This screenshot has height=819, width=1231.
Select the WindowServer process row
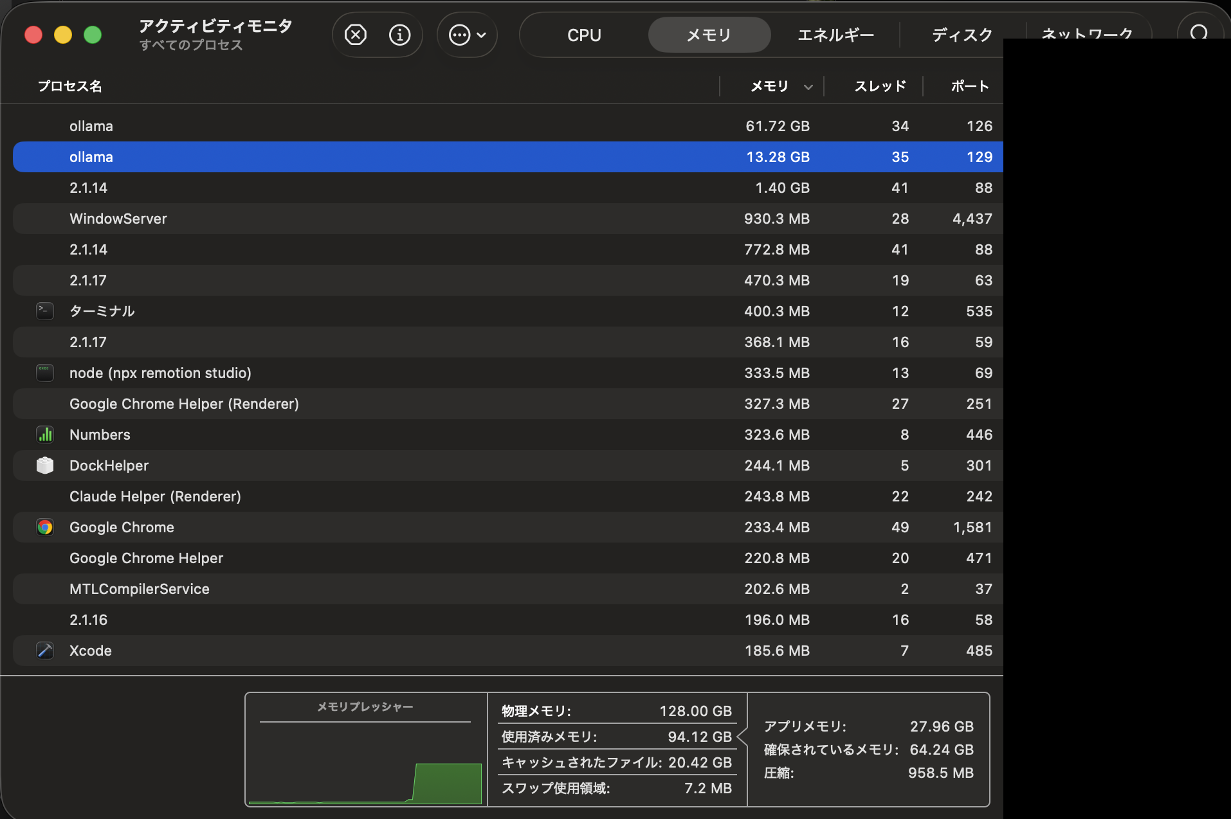coord(386,219)
